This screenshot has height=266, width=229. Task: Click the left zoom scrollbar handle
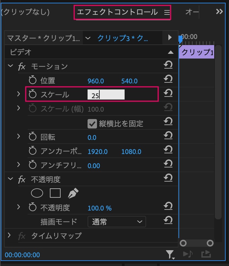click(183, 243)
